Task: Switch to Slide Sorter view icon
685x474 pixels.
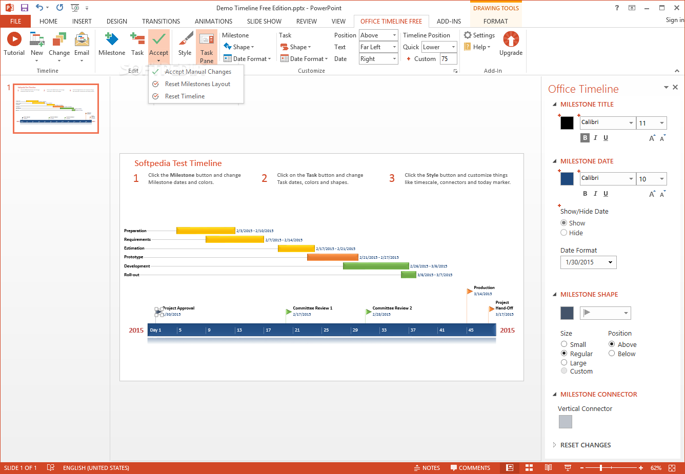Action: click(x=529, y=468)
